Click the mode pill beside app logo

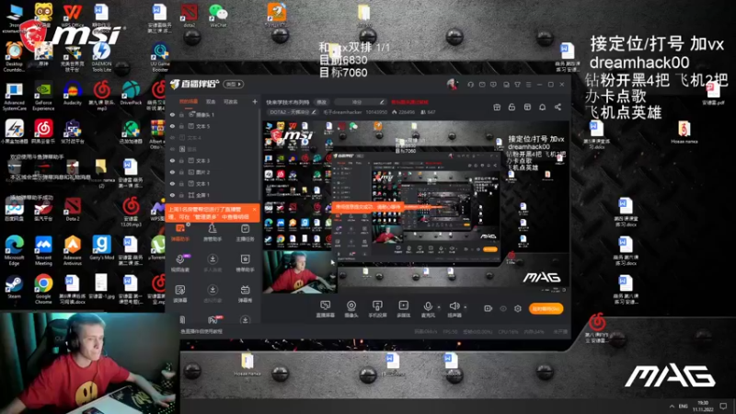click(x=234, y=84)
